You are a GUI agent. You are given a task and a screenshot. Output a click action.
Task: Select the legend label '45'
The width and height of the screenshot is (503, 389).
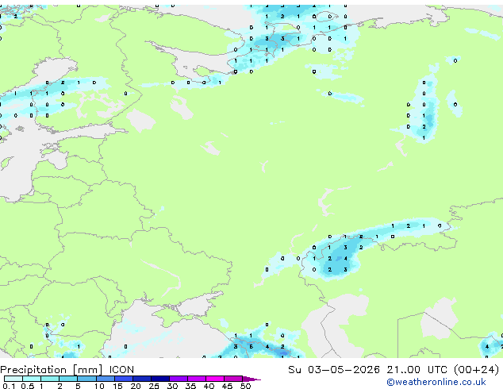[227, 386]
